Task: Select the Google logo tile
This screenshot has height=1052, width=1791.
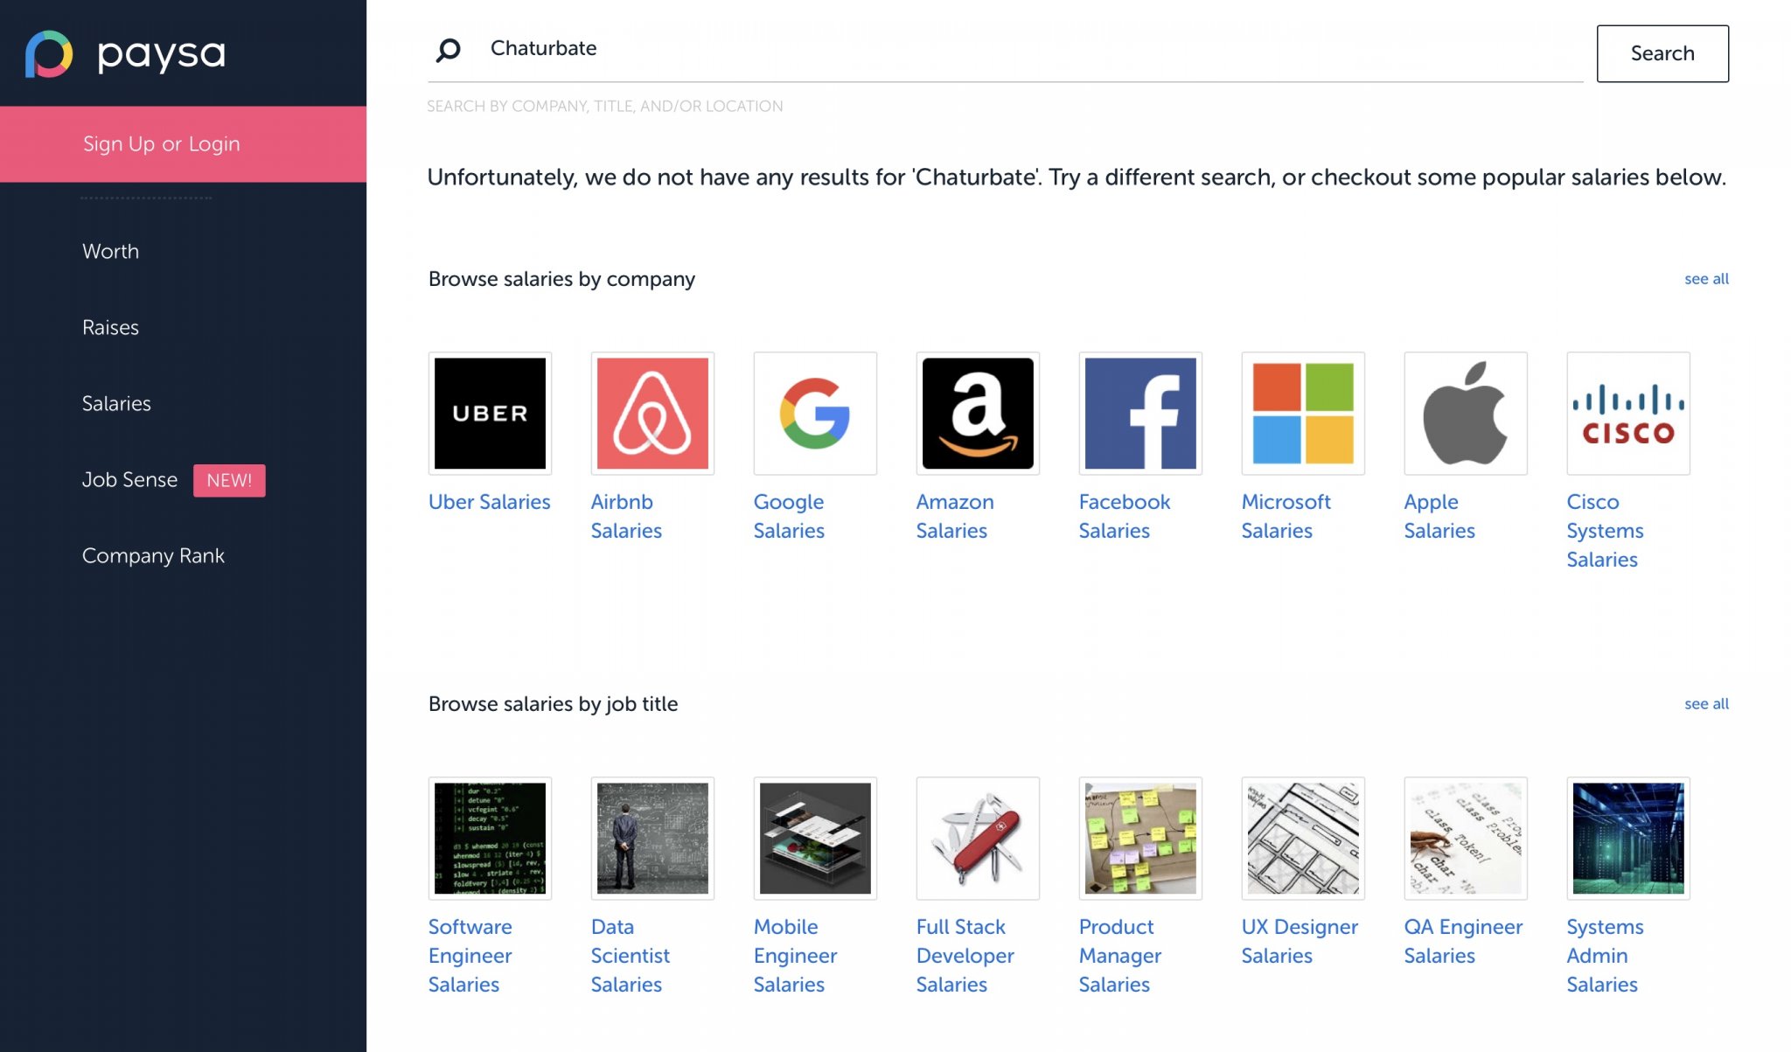Action: coord(815,413)
